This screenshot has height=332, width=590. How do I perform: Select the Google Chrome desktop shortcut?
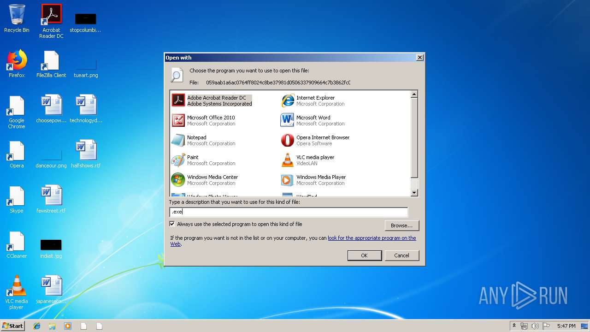coord(17,112)
